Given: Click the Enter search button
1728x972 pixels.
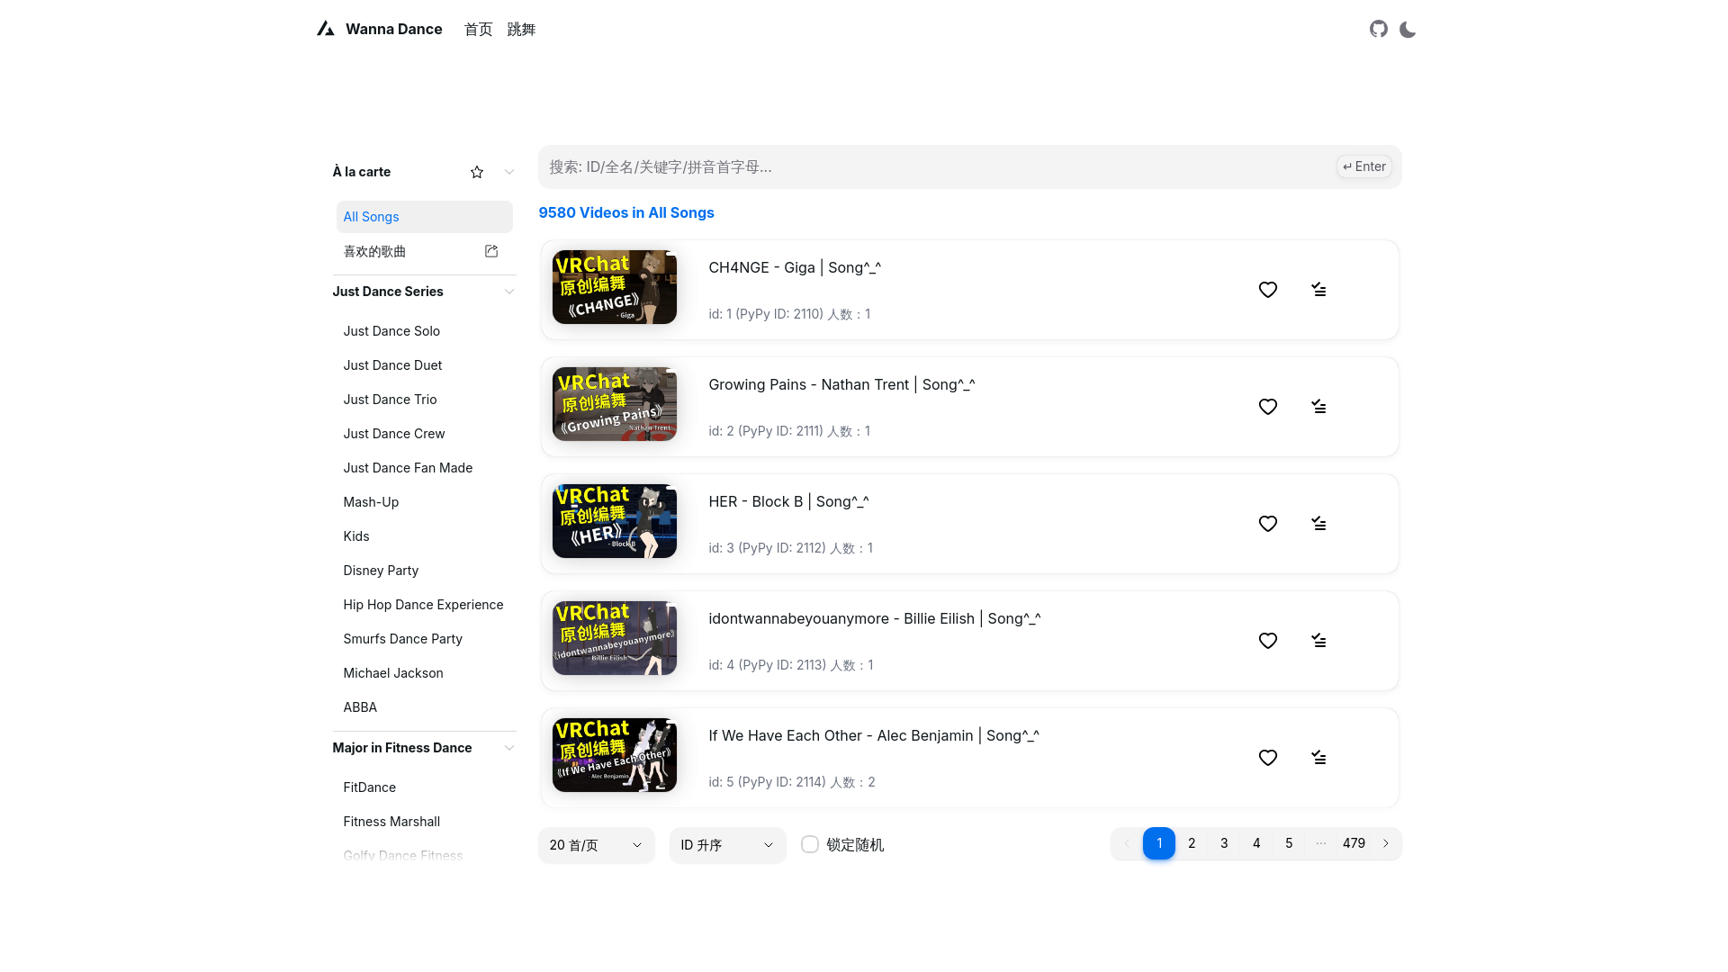Looking at the screenshot, I should (x=1364, y=166).
